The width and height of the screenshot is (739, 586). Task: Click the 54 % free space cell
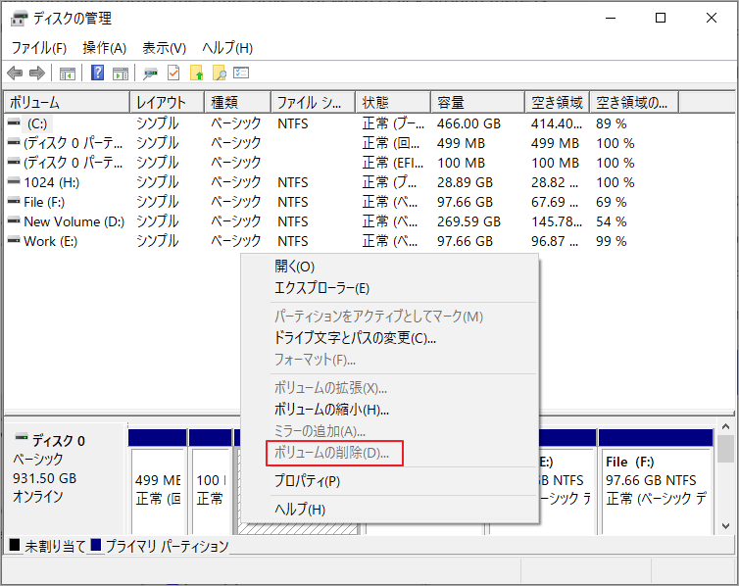[x=611, y=221]
